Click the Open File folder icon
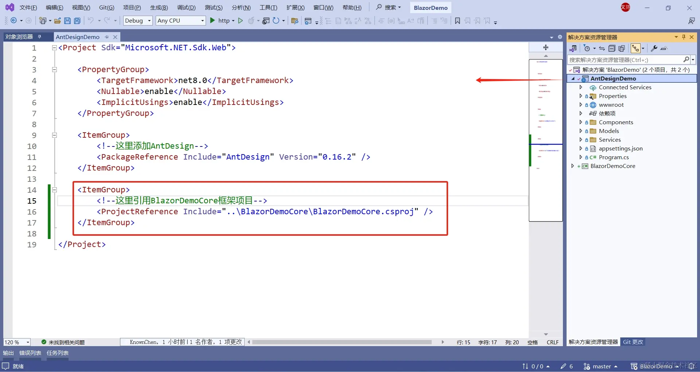Image resolution: width=700 pixels, height=372 pixels. (x=58, y=21)
